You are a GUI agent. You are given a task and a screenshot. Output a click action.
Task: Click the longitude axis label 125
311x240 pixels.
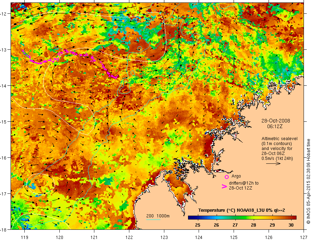(234, 237)
